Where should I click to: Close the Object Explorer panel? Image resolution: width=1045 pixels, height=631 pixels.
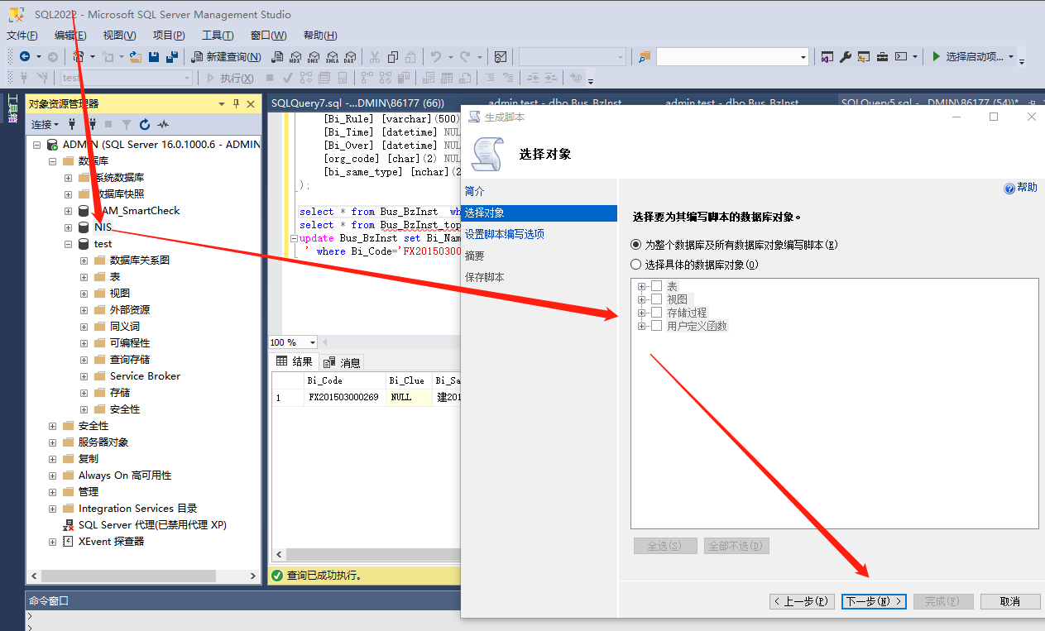coord(251,103)
